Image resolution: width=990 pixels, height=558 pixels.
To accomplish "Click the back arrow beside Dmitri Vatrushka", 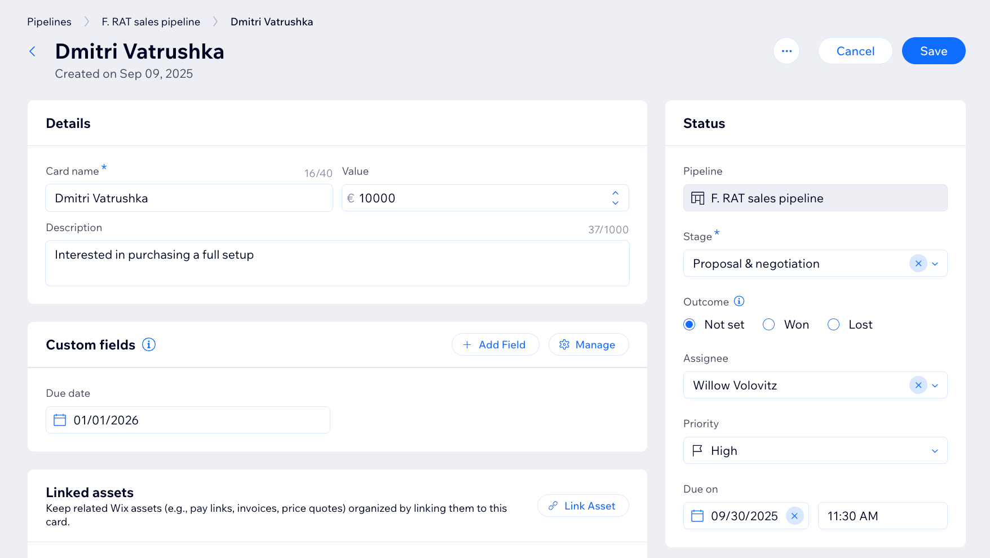I will [32, 51].
